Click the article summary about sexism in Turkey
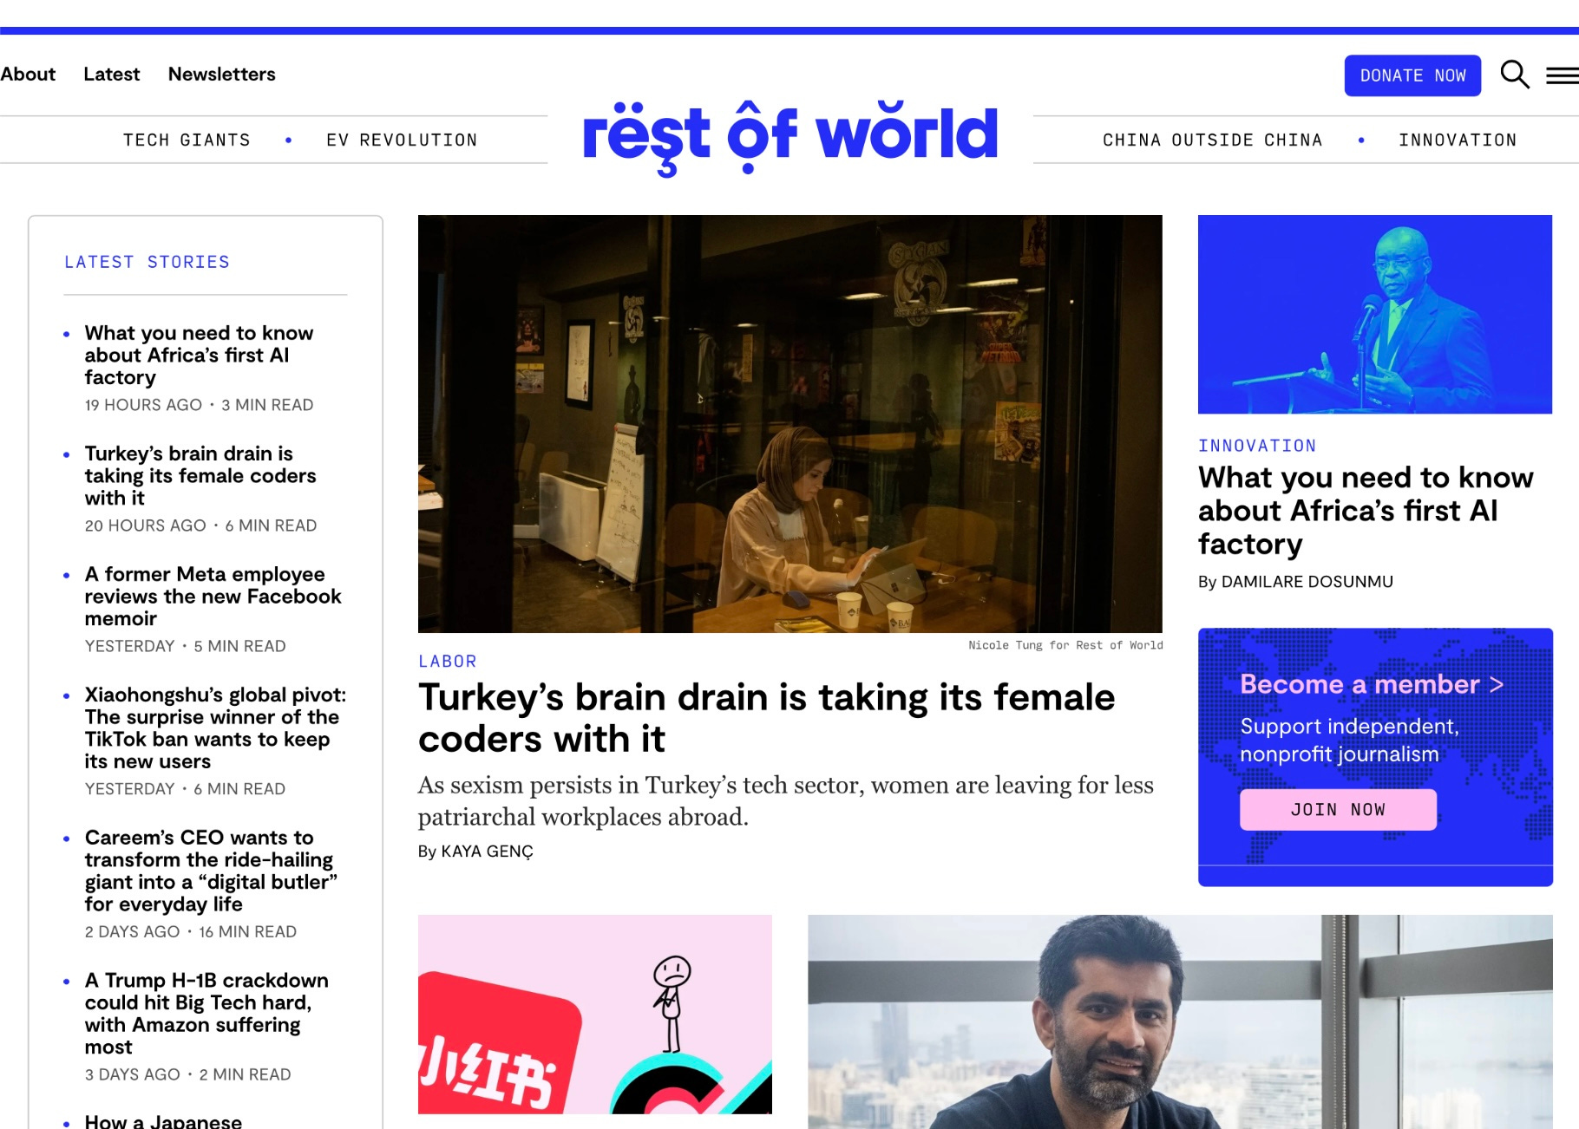Screen dimensions: 1579x1129 pos(786,801)
